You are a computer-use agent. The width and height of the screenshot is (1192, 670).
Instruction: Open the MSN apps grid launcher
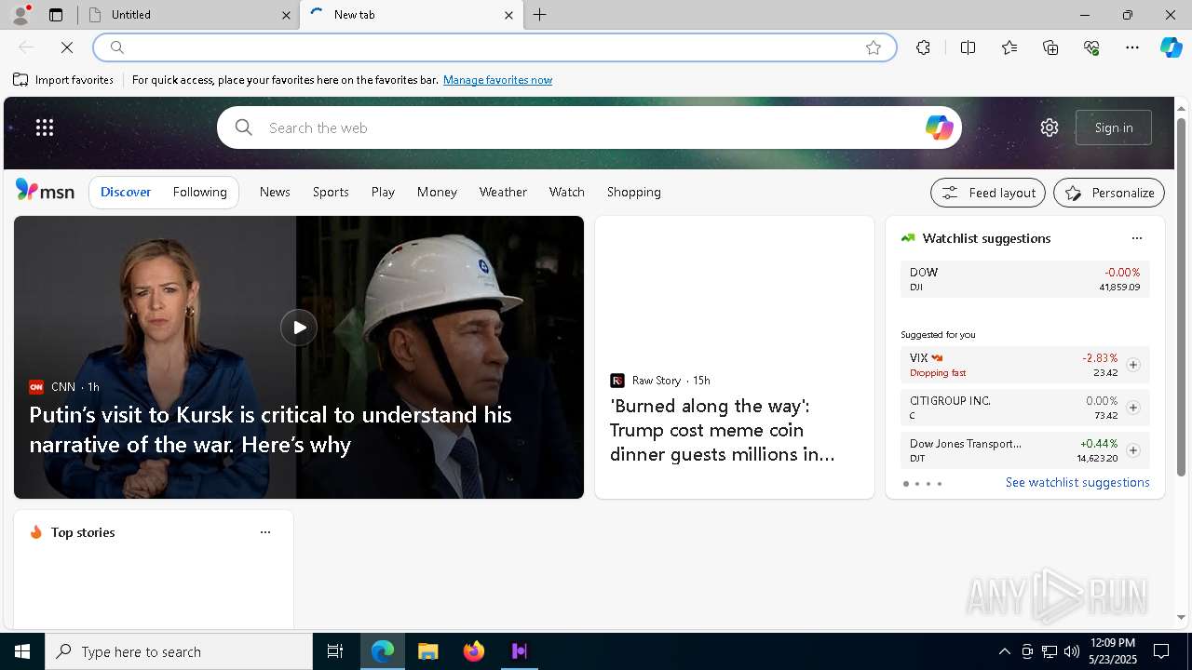(x=45, y=127)
